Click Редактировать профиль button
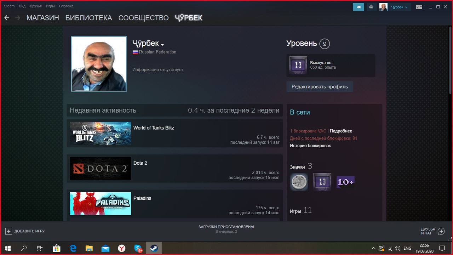The width and height of the screenshot is (453, 255). tap(320, 86)
